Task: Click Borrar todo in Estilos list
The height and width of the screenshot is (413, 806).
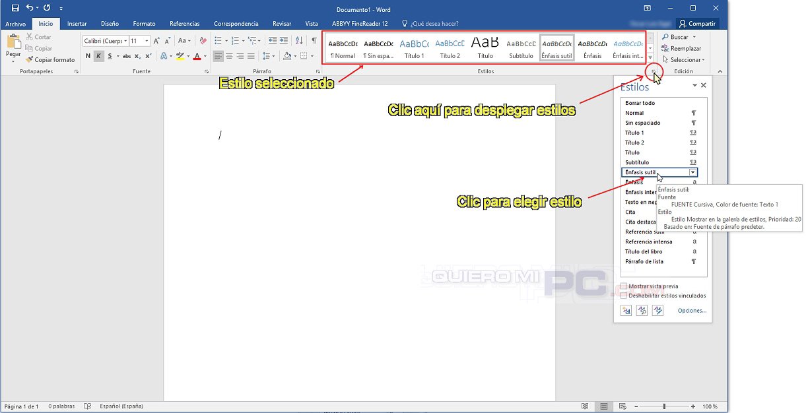Action: click(x=640, y=103)
